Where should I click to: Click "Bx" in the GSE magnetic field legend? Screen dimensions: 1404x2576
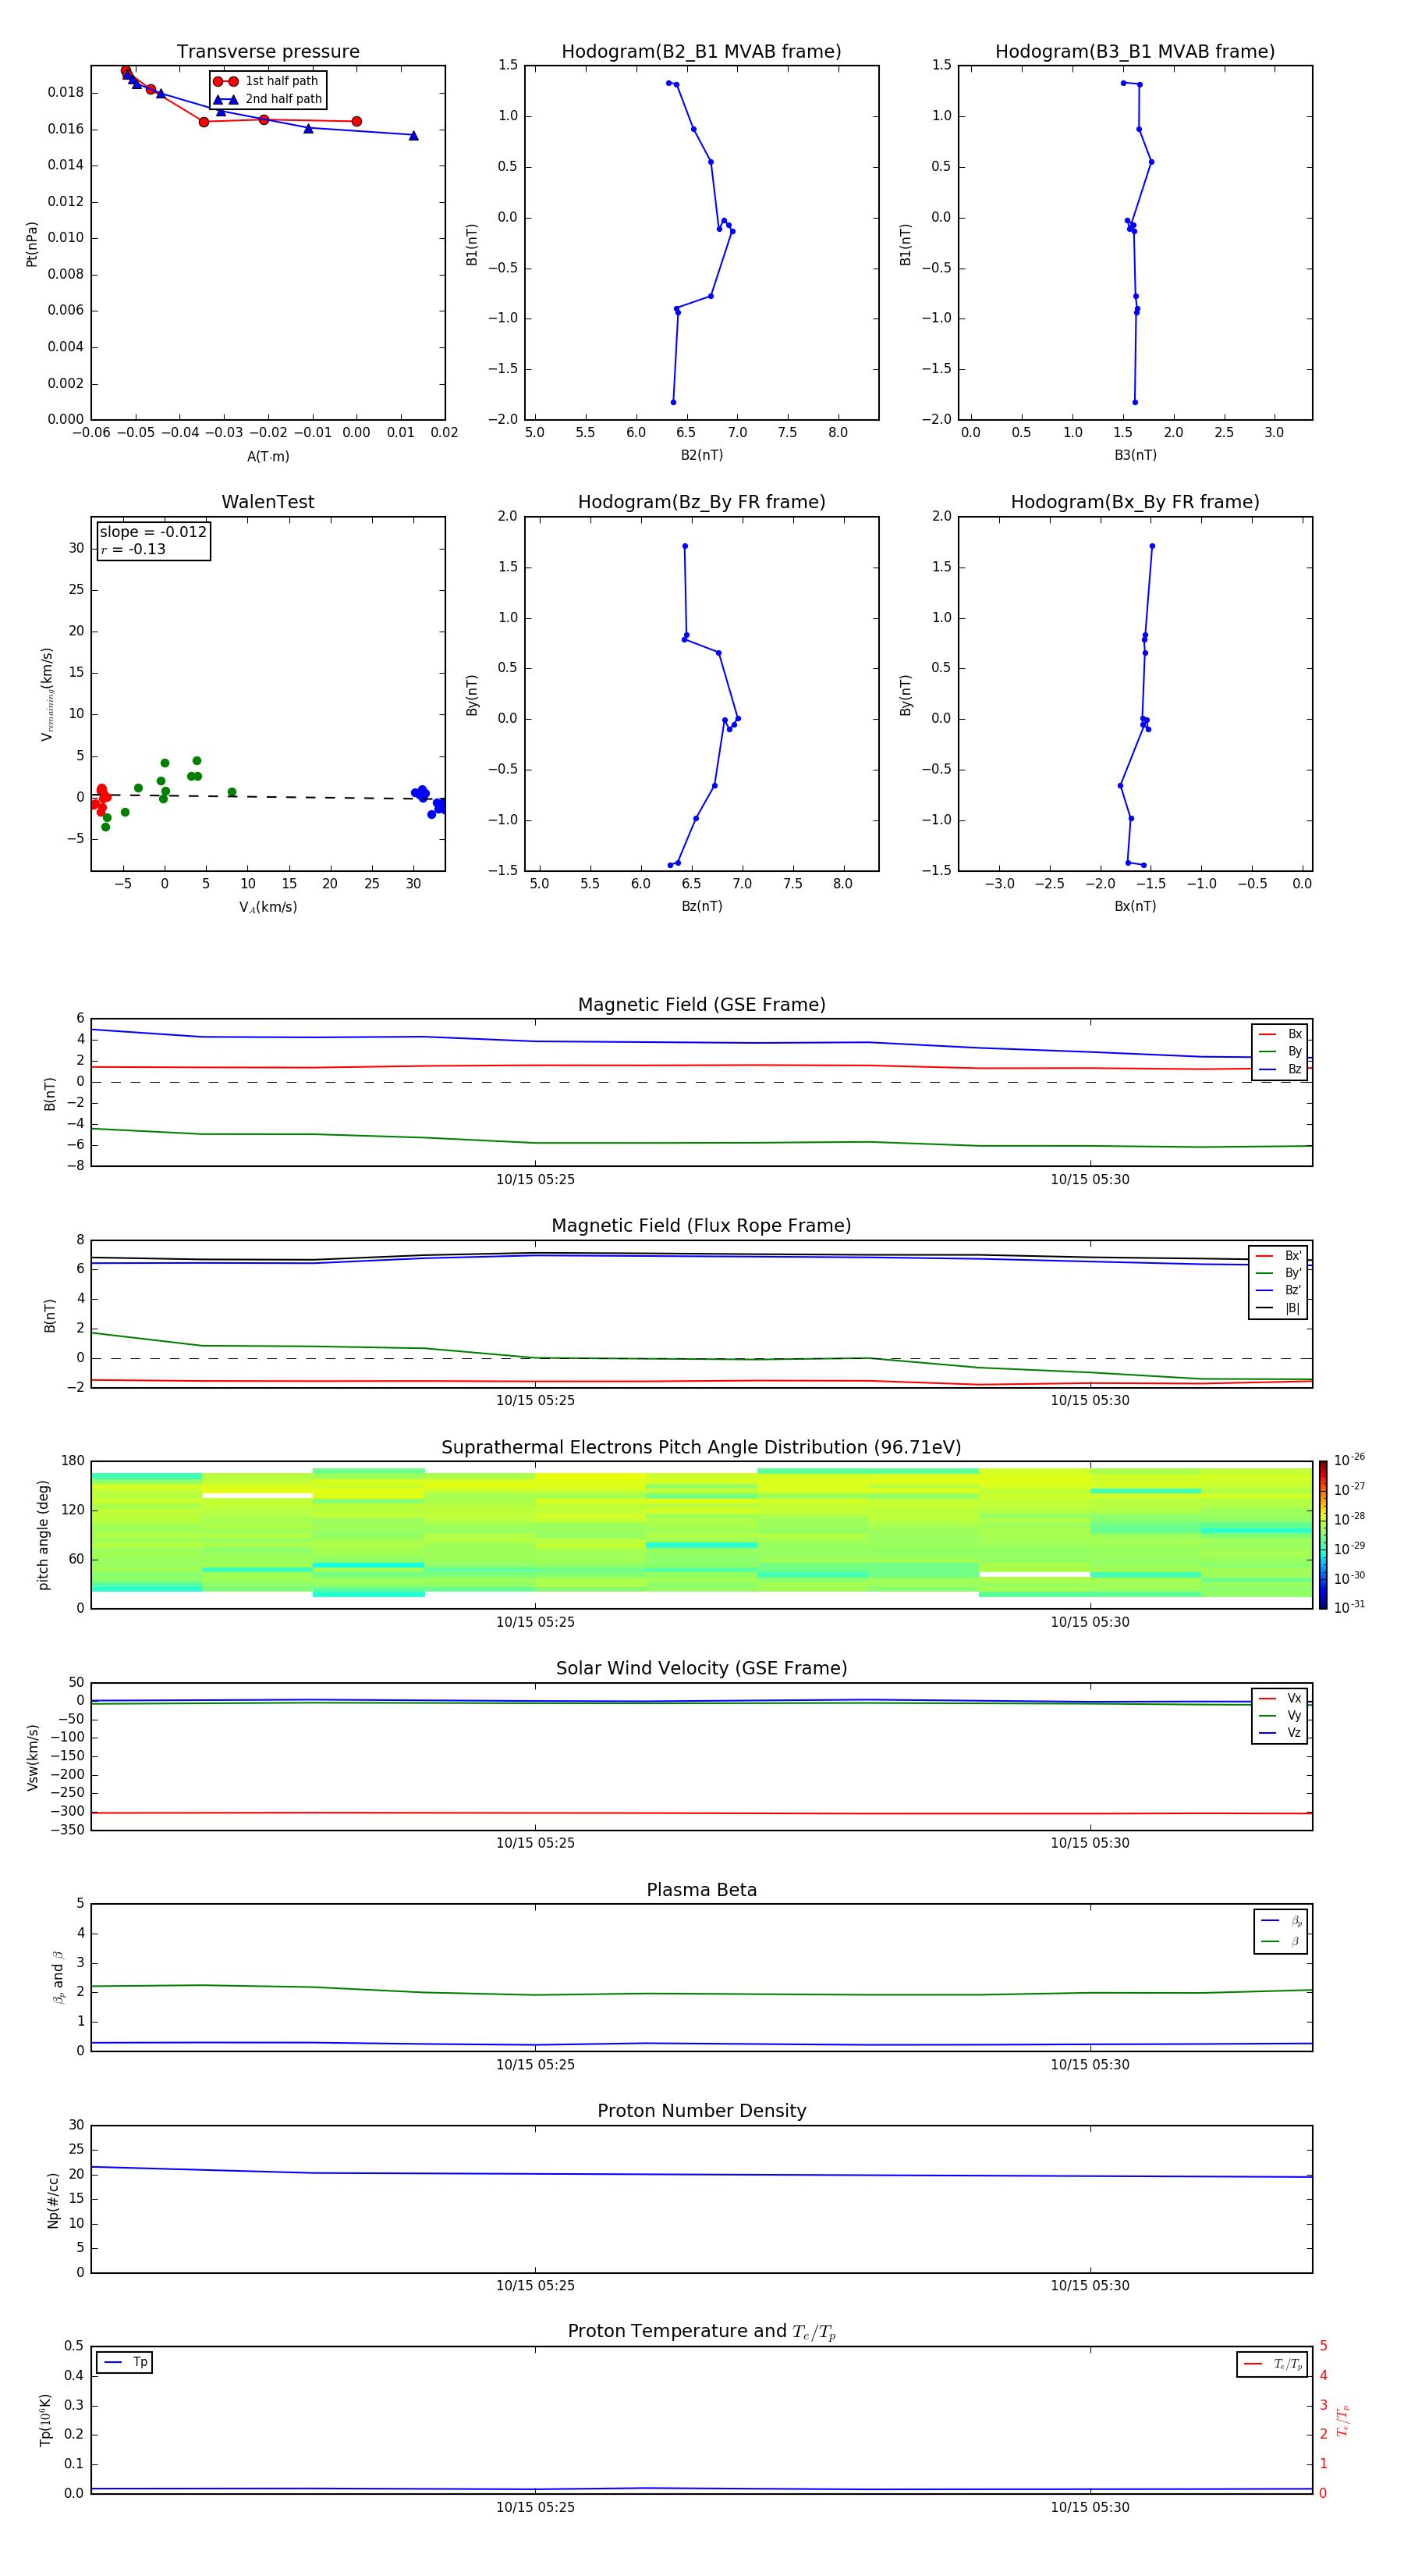1294,1034
